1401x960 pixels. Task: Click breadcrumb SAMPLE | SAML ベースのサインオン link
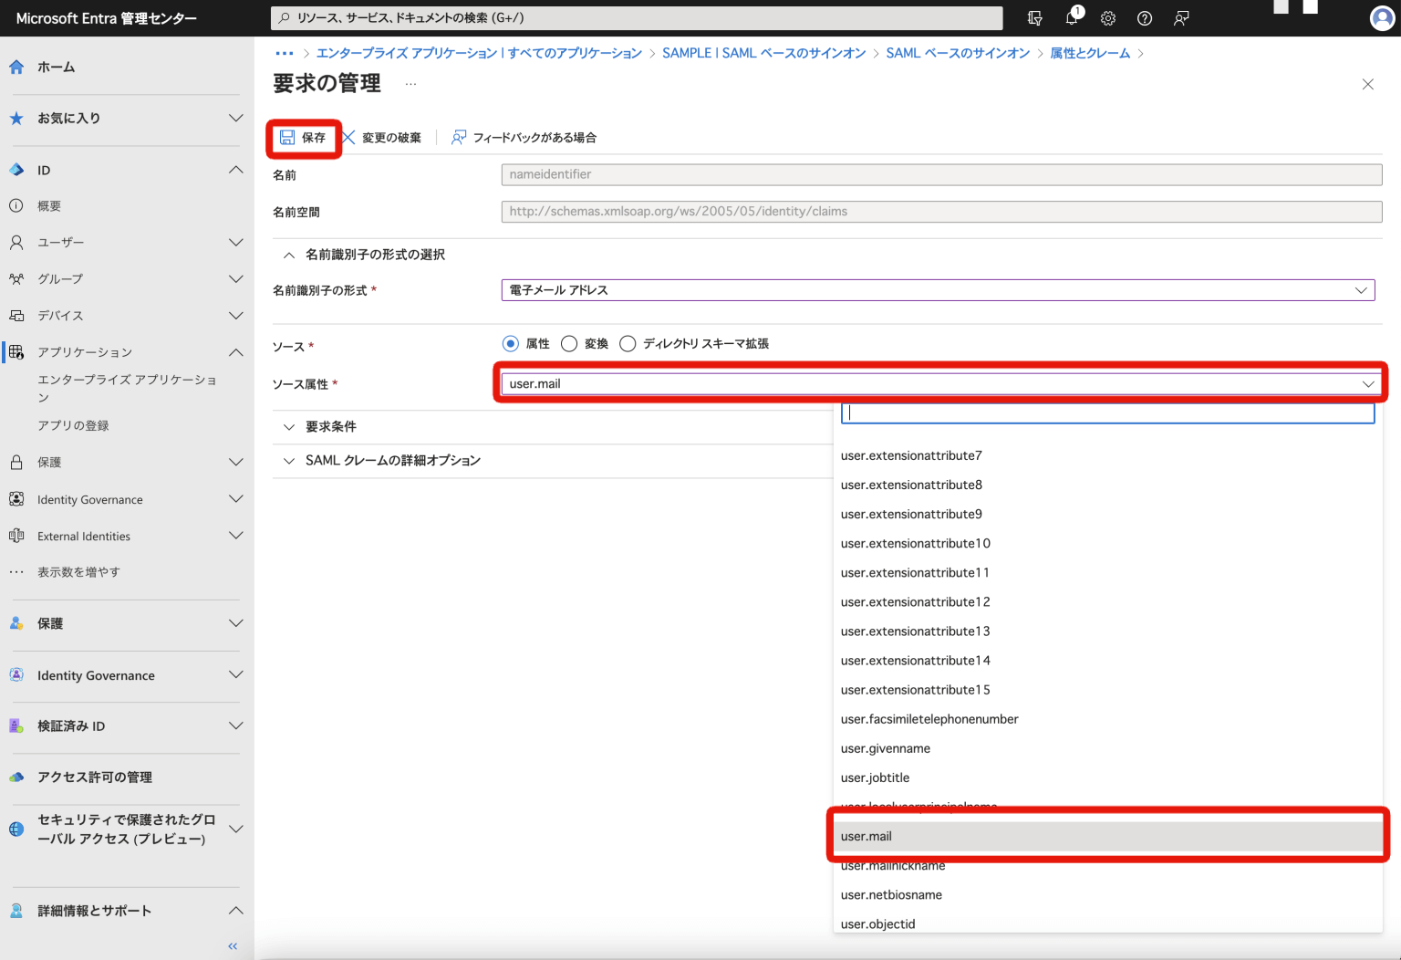(764, 53)
